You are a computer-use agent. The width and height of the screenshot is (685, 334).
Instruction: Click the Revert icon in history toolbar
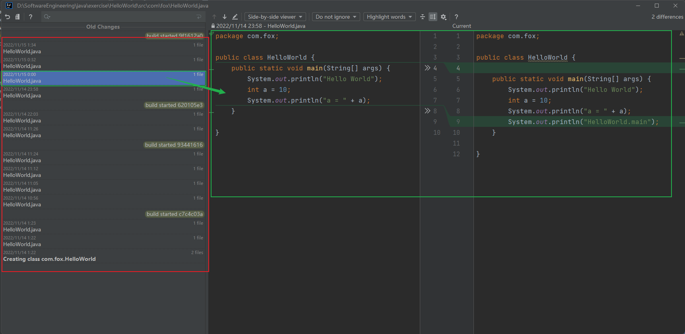point(8,17)
